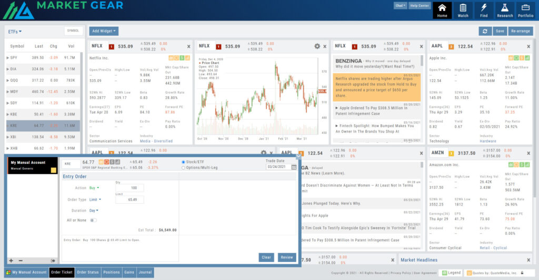Open the Duration Day dropdown
The height and width of the screenshot is (280, 539).
click(94, 211)
